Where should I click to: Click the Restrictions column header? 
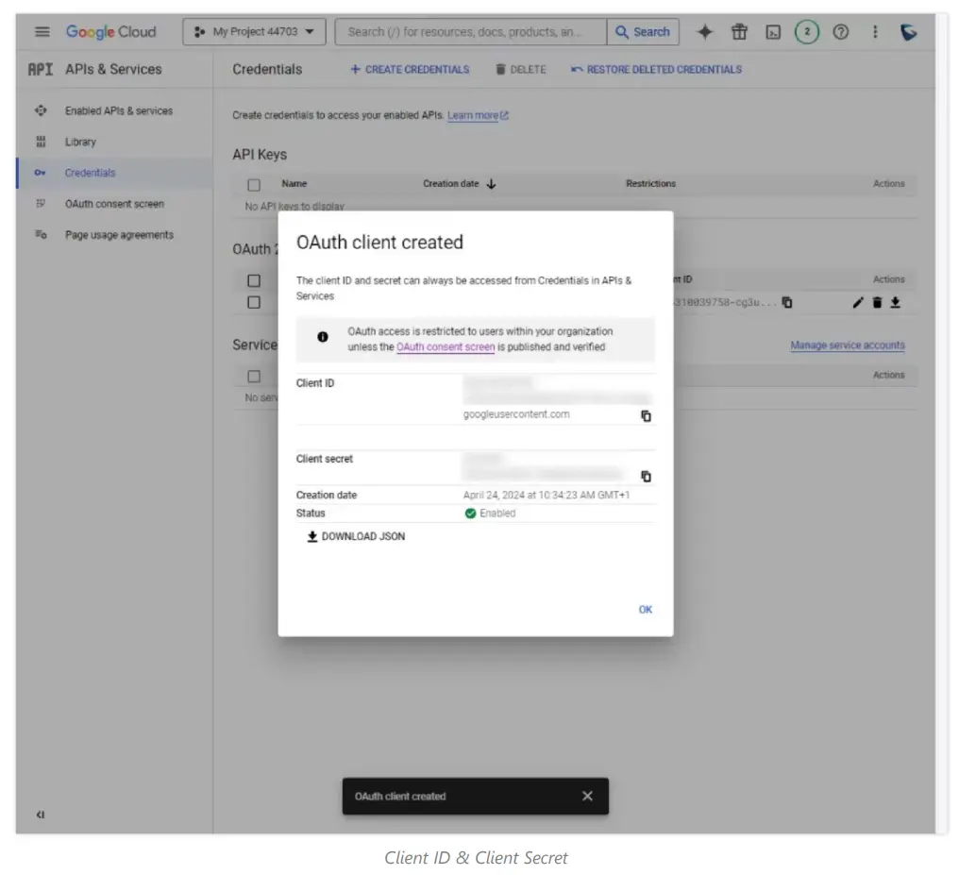(x=650, y=183)
